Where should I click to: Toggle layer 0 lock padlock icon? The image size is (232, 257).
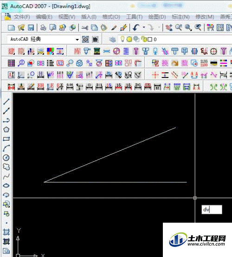click(144, 39)
